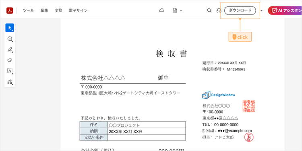The width and height of the screenshot is (302, 151).
Task: Select the fountain pen signature tool
Action: pyautogui.click(x=10, y=82)
